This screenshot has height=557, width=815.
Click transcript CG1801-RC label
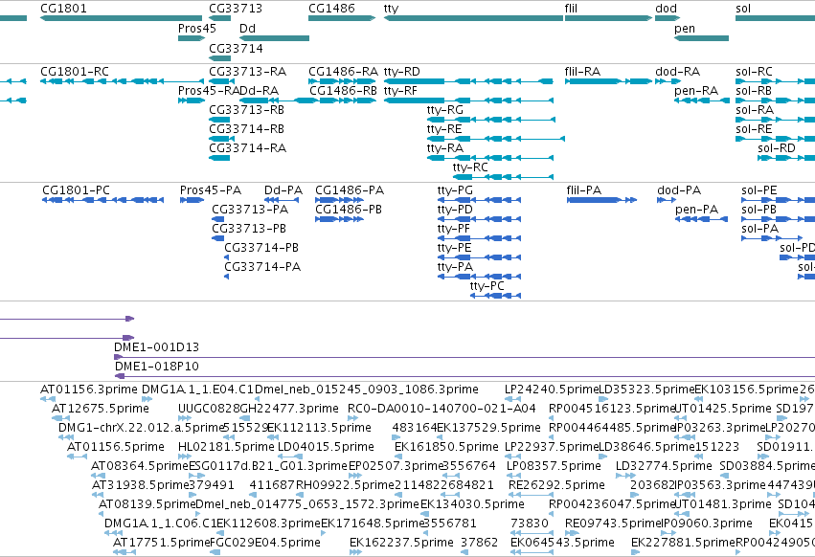(x=75, y=71)
